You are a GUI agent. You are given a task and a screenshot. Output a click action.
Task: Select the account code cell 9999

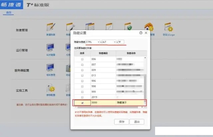[x=103, y=103]
